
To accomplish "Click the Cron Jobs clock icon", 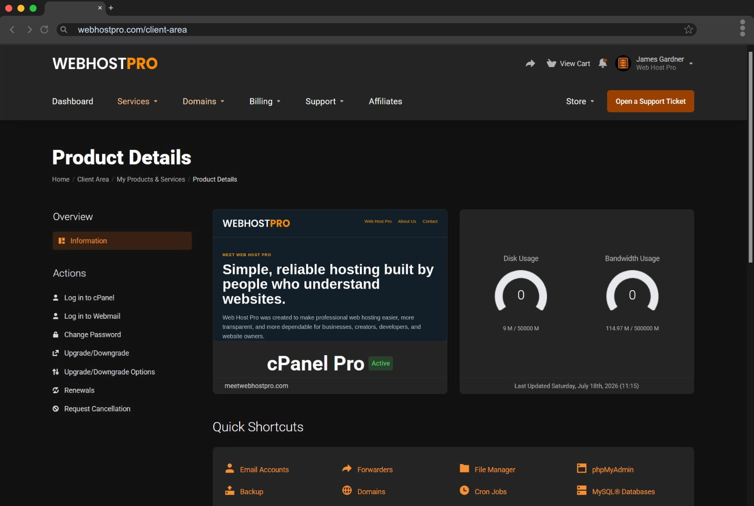I will tap(465, 491).
